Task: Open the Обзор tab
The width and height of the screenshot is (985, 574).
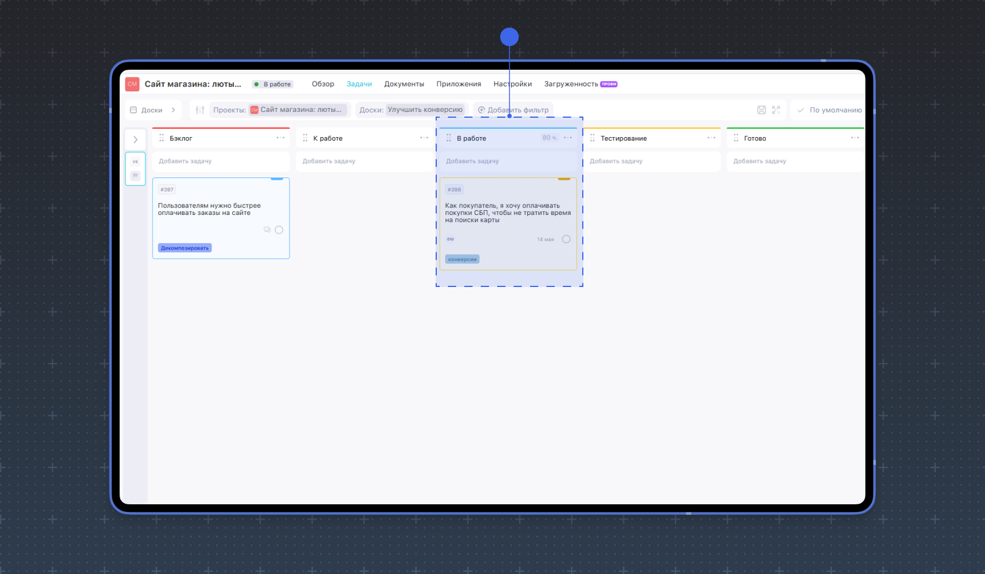Action: coord(323,84)
